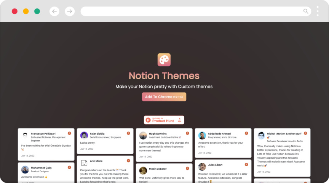Click the Notion Themes heading
Viewport: 329px width, 183px height.
click(x=164, y=75)
